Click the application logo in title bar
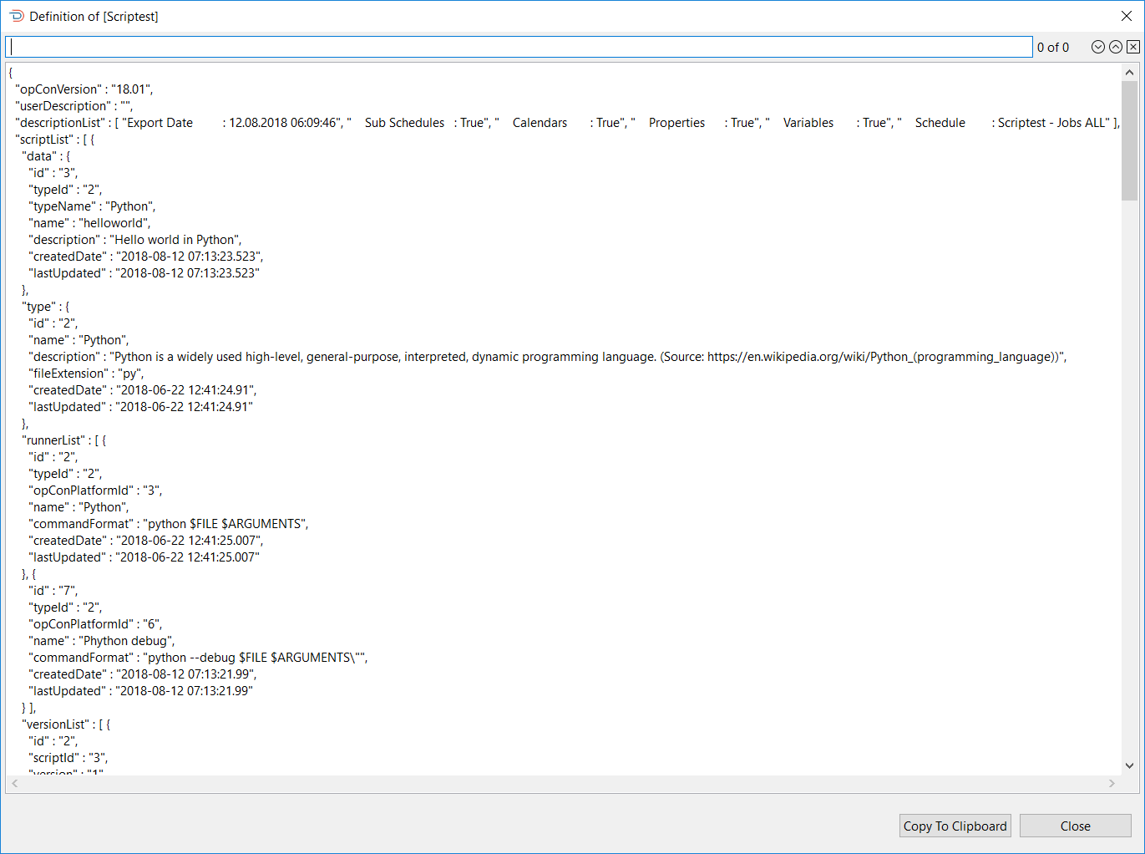The width and height of the screenshot is (1145, 854). coord(16,16)
